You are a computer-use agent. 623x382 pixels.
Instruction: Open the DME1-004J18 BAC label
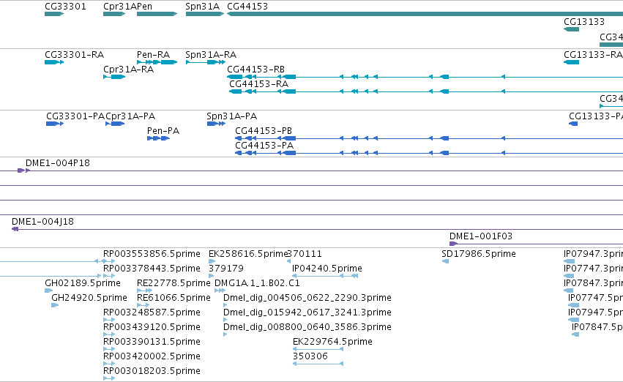point(42,222)
